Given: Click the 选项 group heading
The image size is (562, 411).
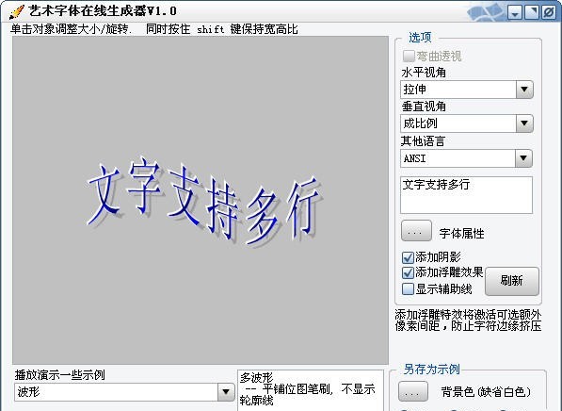Looking at the screenshot, I should pyautogui.click(x=420, y=37).
